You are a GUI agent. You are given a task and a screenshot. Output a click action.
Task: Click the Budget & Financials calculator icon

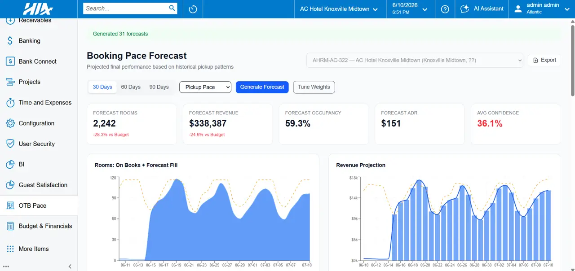point(10,226)
